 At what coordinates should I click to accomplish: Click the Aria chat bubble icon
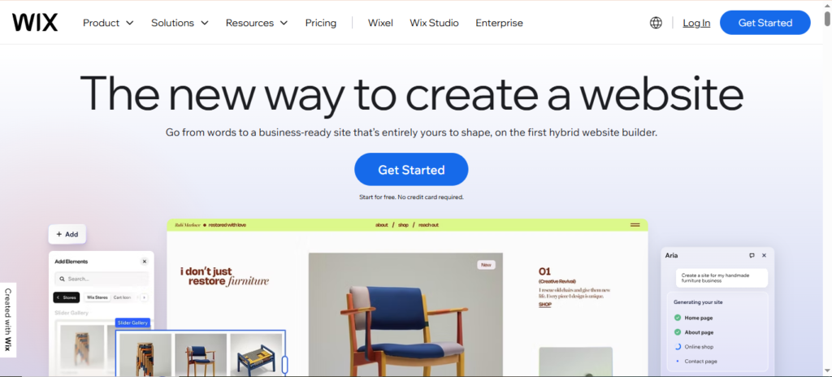pyautogui.click(x=752, y=255)
